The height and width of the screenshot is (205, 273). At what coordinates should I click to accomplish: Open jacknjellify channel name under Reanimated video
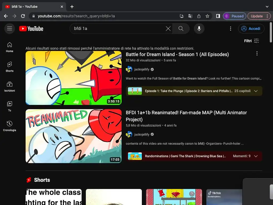tap(142, 135)
